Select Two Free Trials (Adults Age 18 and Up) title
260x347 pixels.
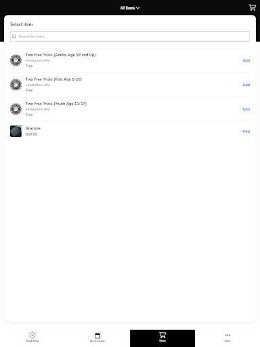[60, 55]
